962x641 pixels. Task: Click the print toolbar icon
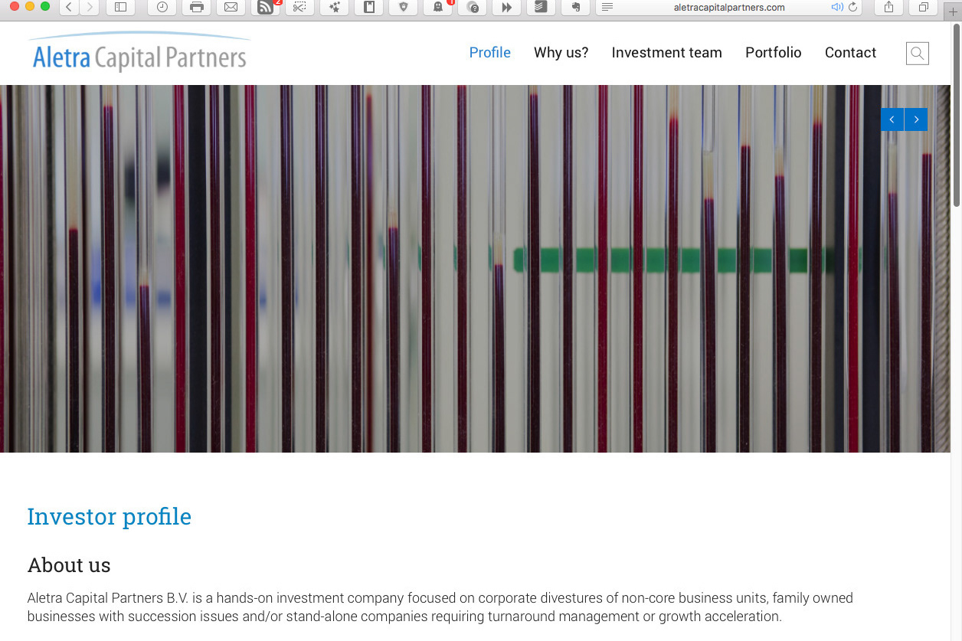pos(197,8)
